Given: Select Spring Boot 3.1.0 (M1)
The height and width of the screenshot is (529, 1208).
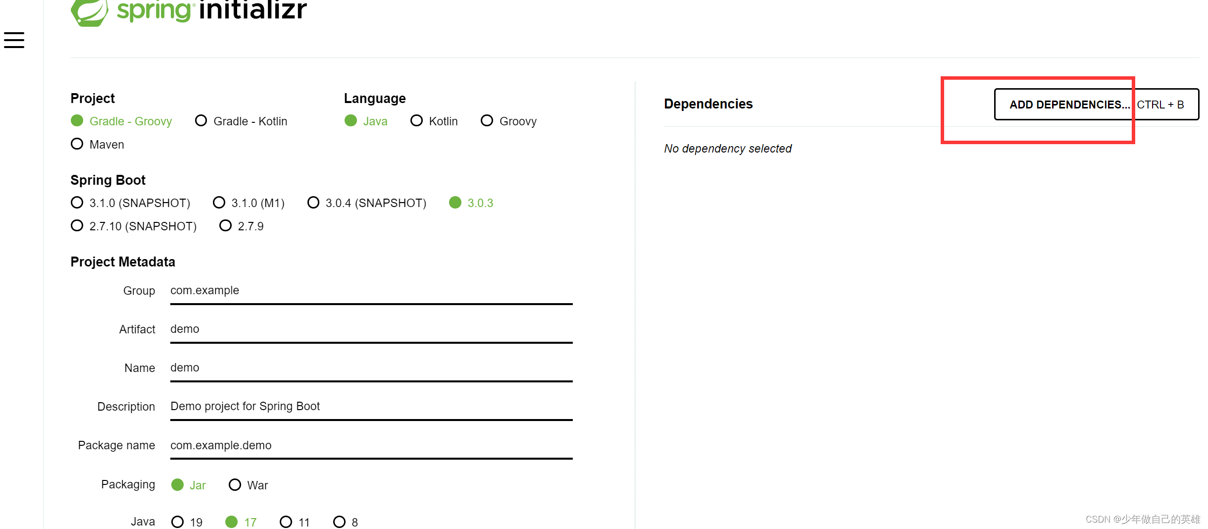Looking at the screenshot, I should coord(249,203).
